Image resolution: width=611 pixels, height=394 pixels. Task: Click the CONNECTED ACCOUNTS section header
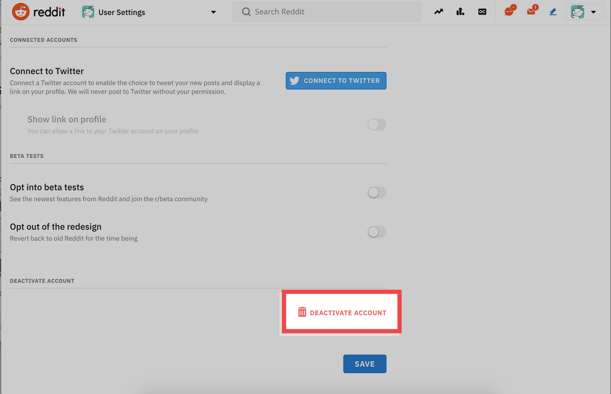44,40
